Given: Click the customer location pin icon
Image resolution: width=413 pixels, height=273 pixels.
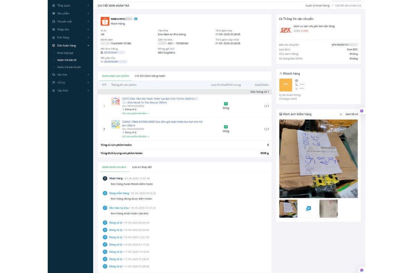Looking at the screenshot, I should coord(297,89).
